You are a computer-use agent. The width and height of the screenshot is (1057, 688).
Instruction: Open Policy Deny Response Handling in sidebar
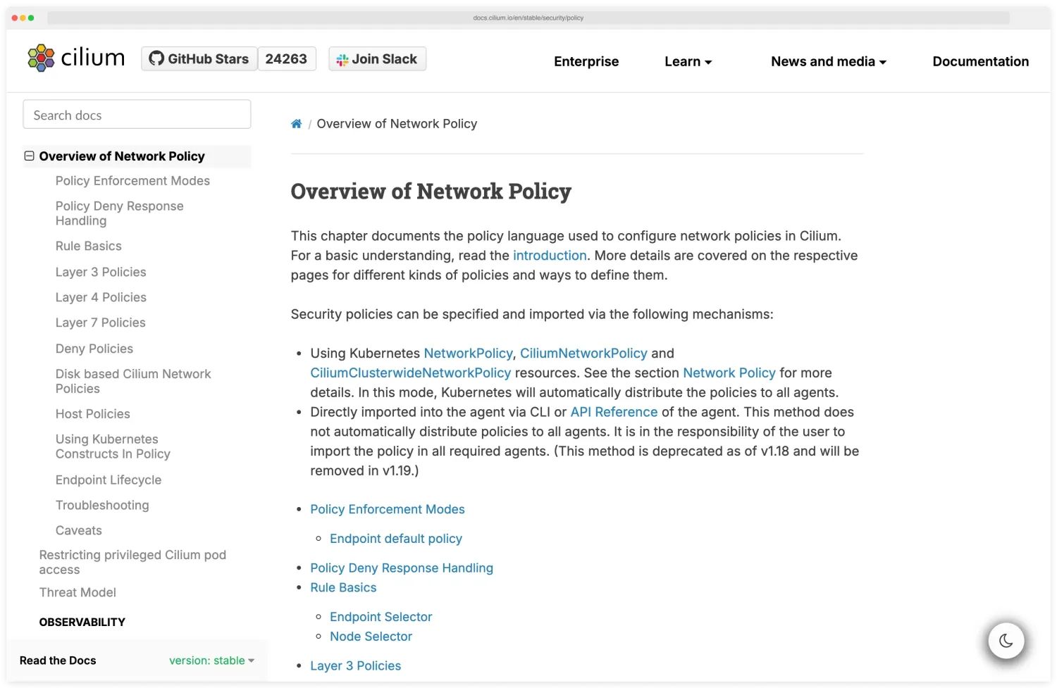tap(120, 213)
